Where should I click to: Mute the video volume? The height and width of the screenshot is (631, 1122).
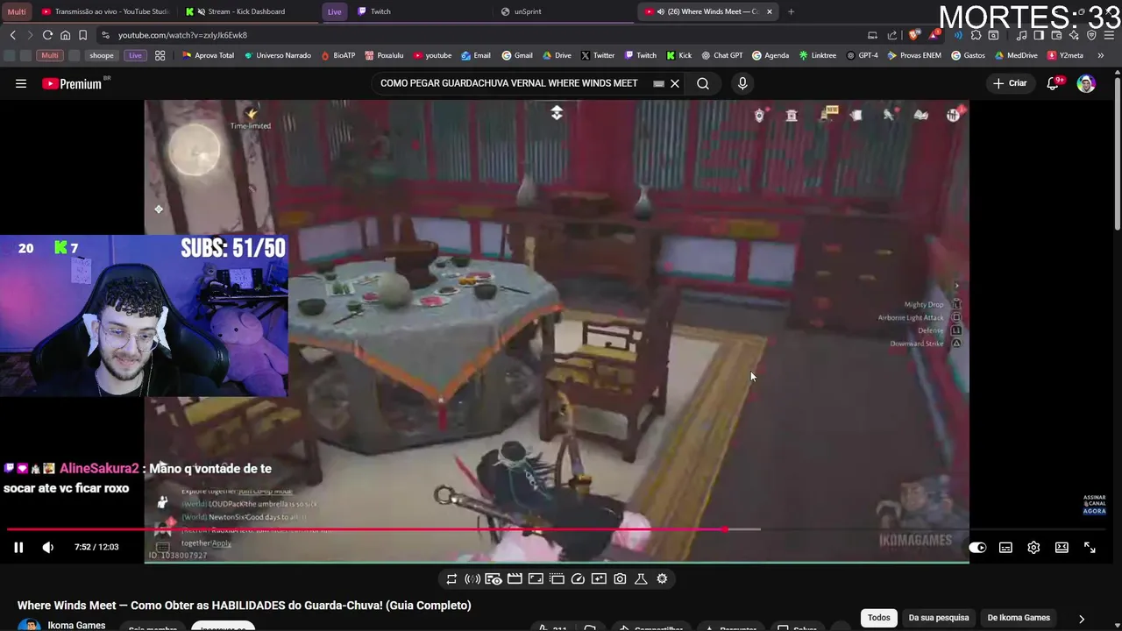[x=47, y=547]
